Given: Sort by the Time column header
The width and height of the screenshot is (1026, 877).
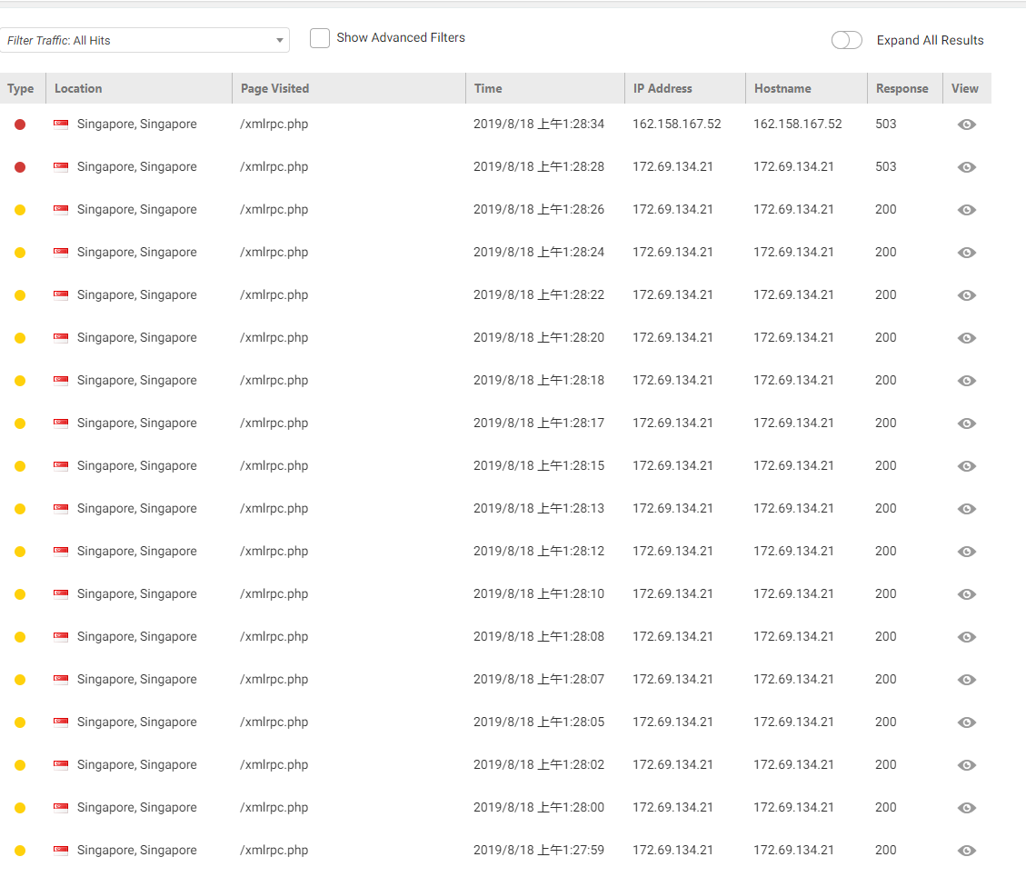Looking at the screenshot, I should click(488, 88).
